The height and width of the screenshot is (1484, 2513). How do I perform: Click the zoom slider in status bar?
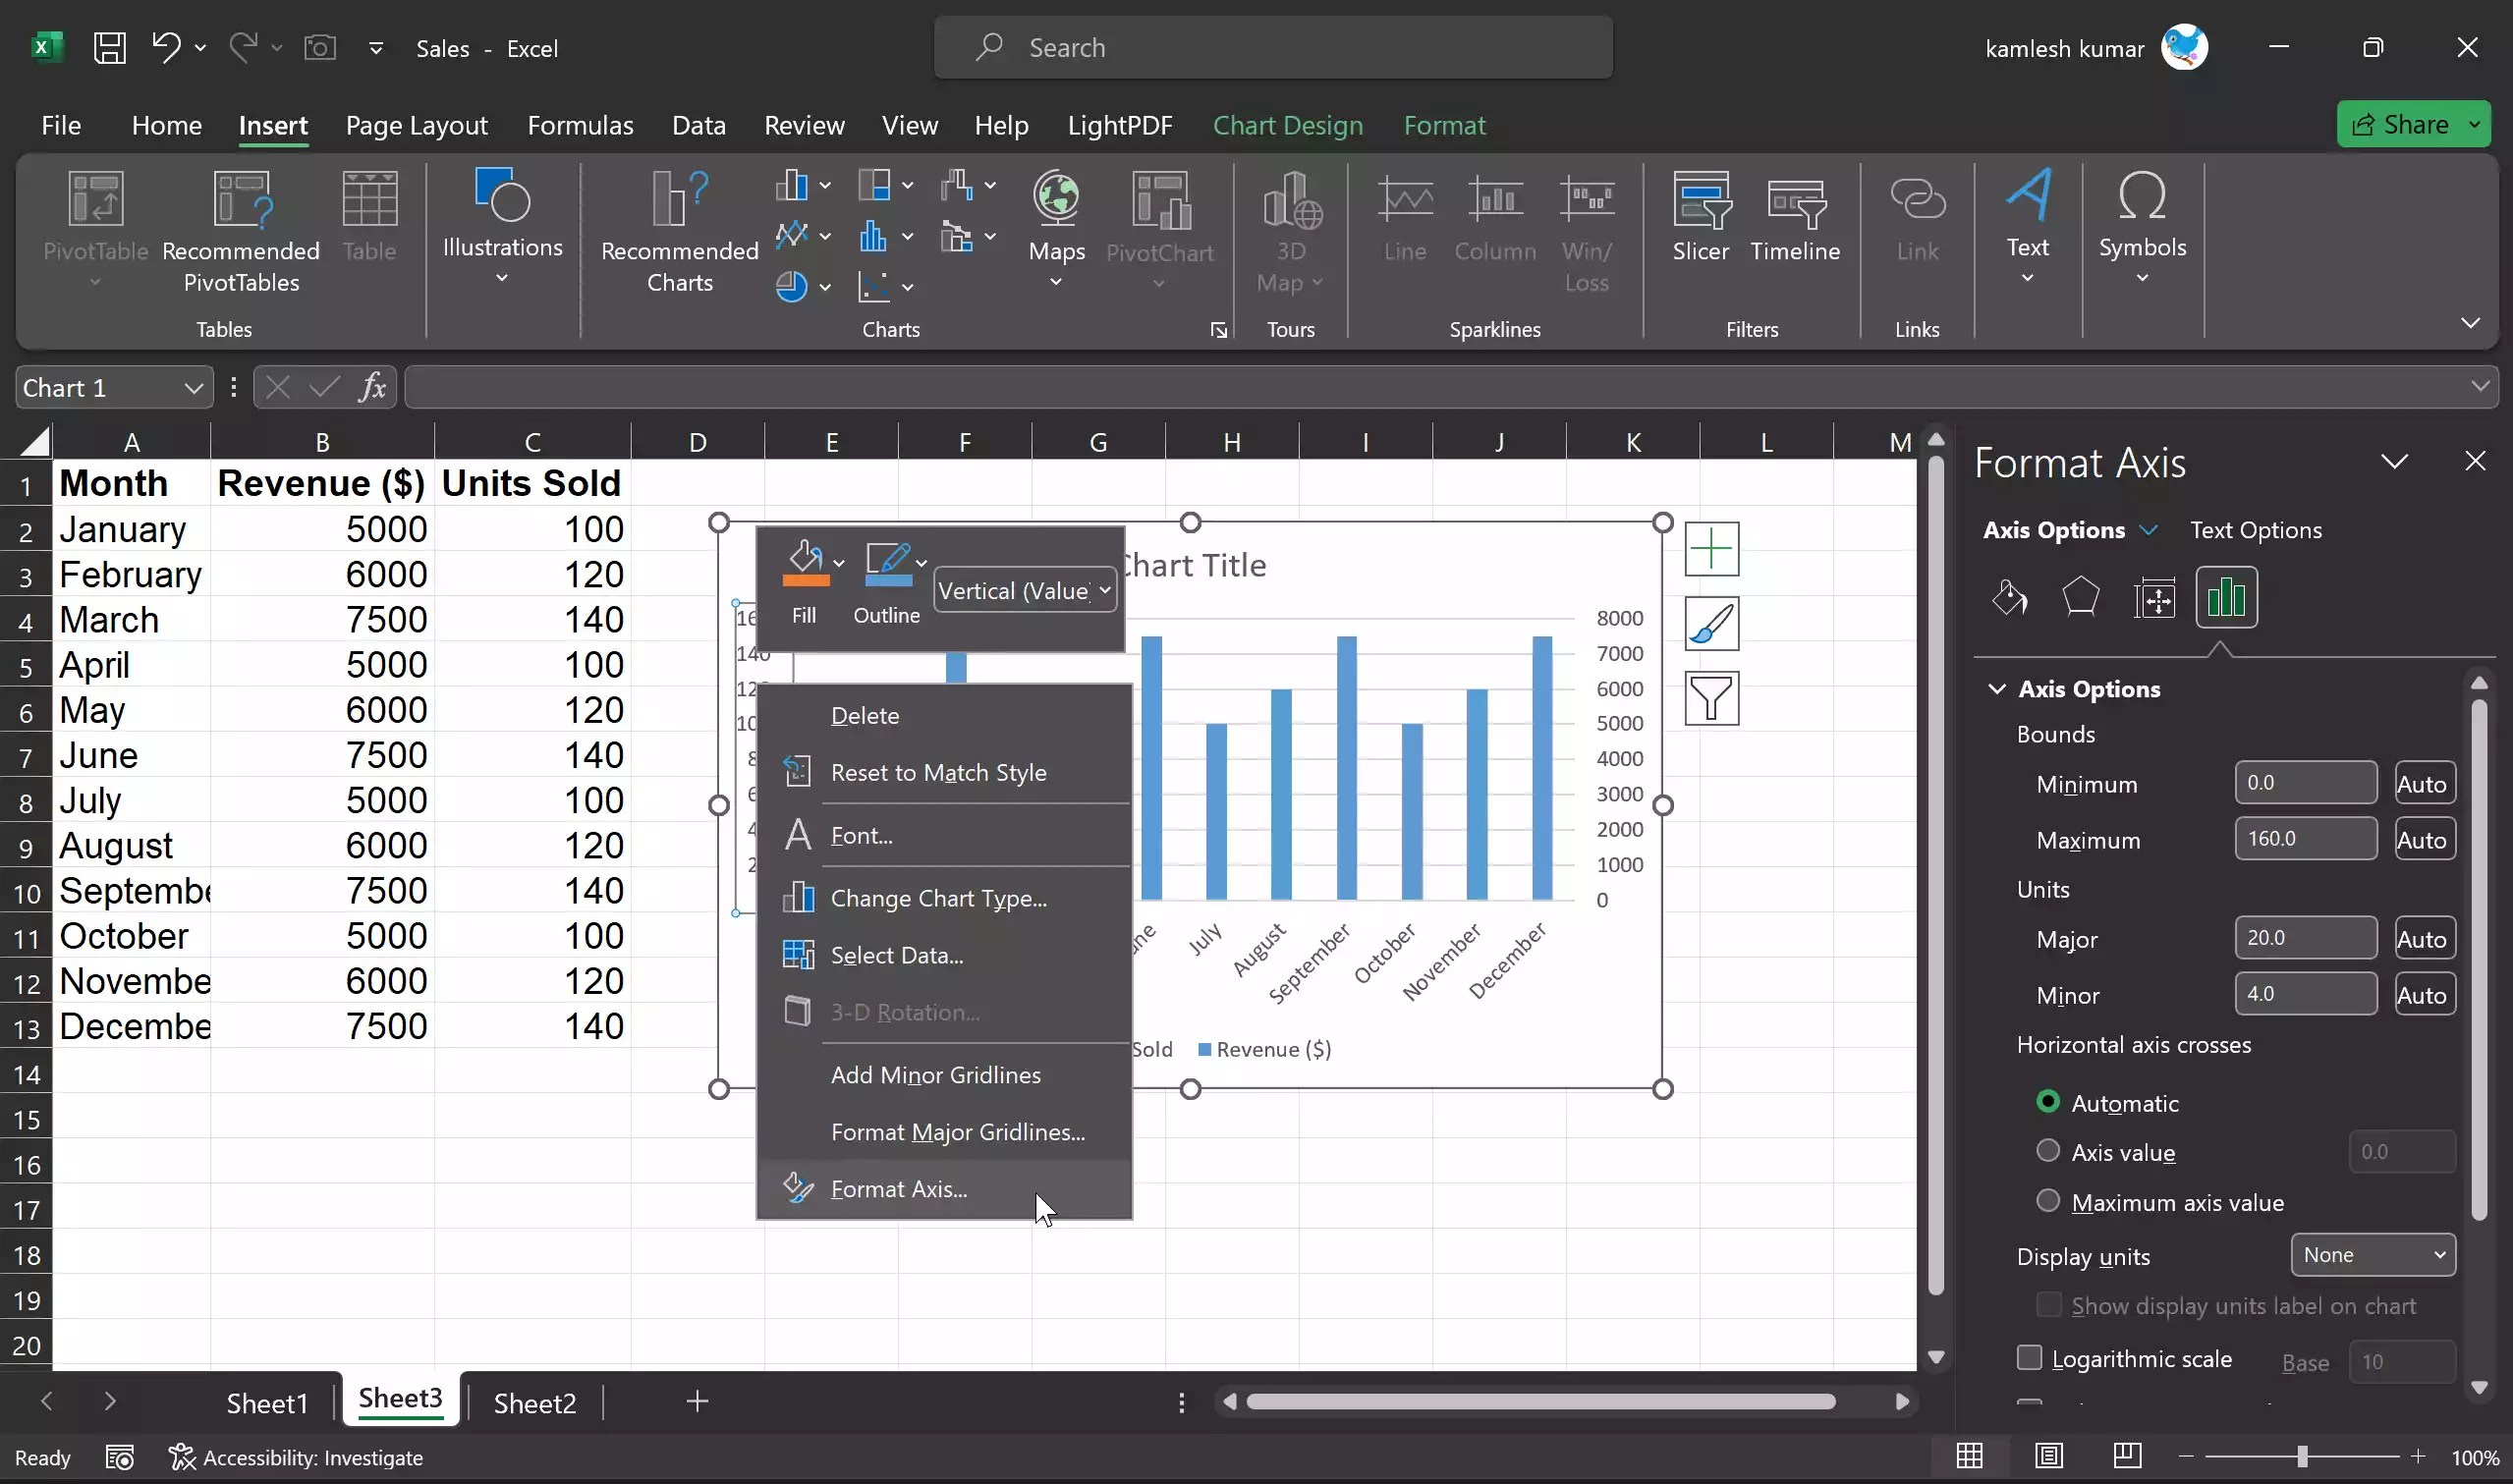2301,1457
